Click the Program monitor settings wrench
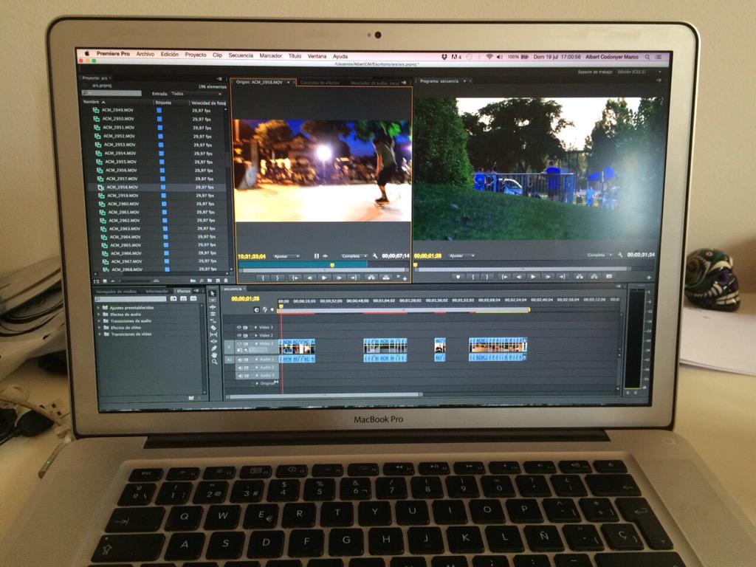The width and height of the screenshot is (756, 567). 620,255
